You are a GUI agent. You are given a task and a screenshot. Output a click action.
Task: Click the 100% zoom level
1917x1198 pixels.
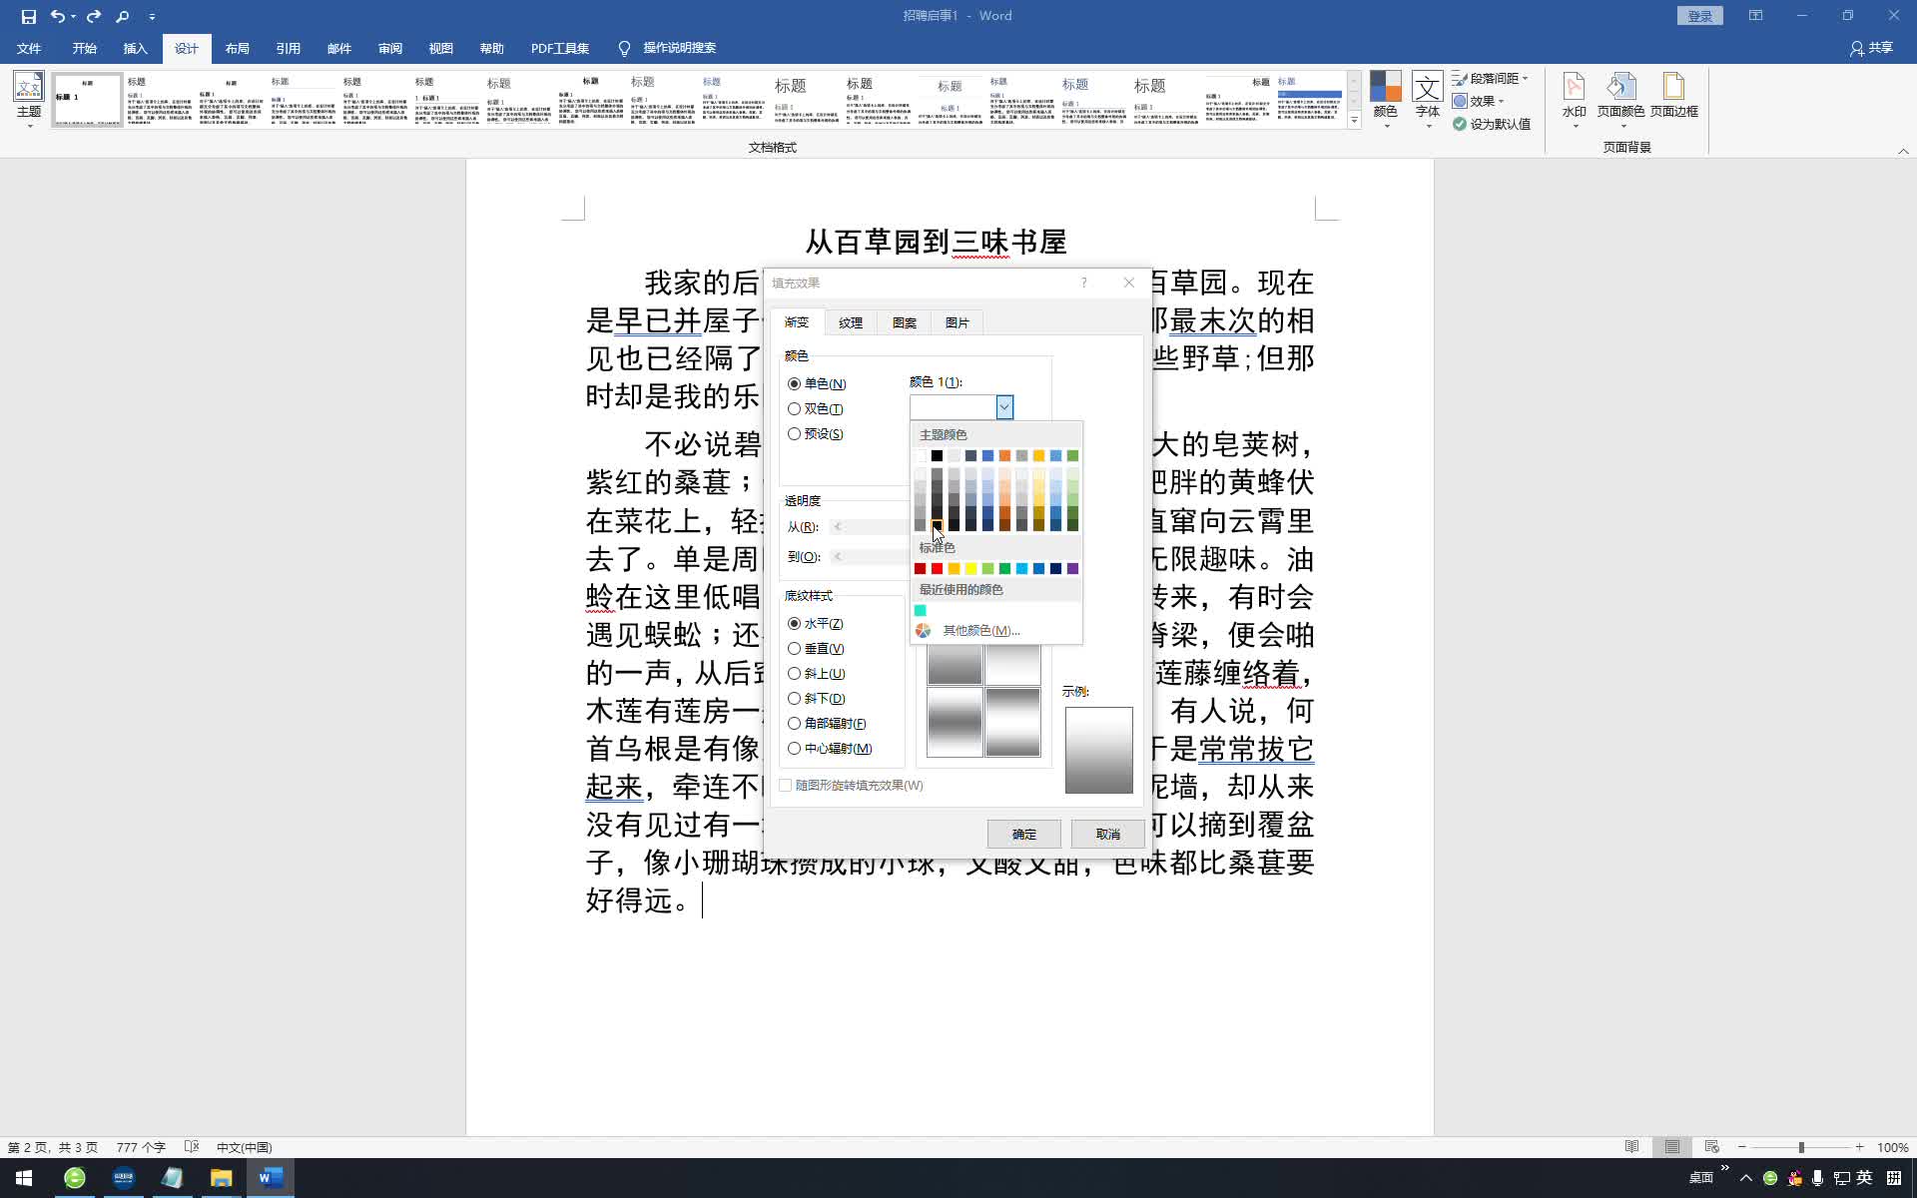[x=1893, y=1147]
